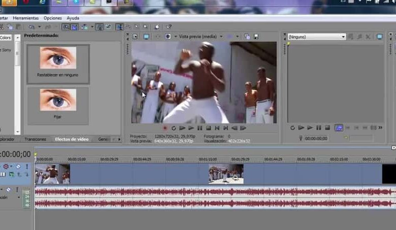The height and width of the screenshot is (230, 396).
Task: Open the Opciones menu
Action: [x=52, y=18]
